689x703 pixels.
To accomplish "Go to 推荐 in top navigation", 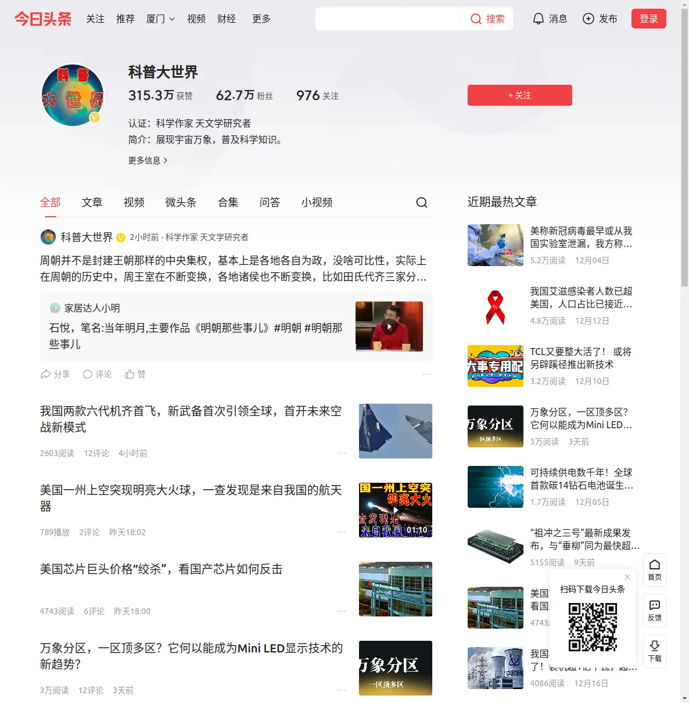I will 125,19.
